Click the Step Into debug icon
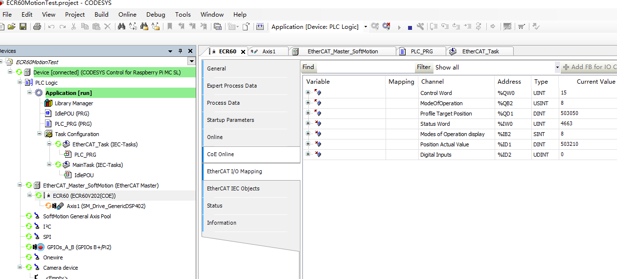 pyautogui.click(x=445, y=26)
